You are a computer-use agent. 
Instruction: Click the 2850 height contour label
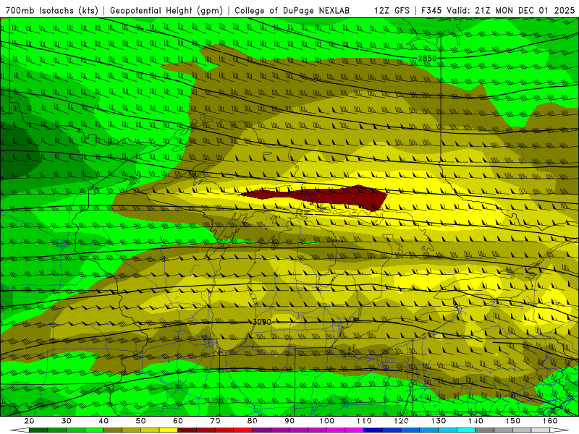(427, 59)
